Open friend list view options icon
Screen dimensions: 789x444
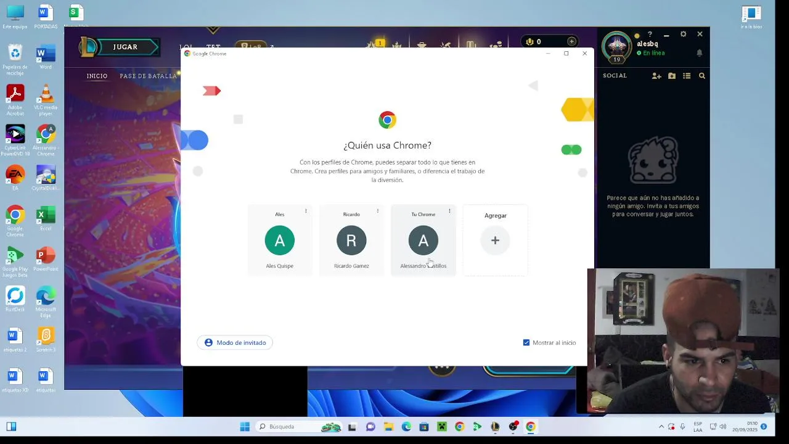[687, 76]
